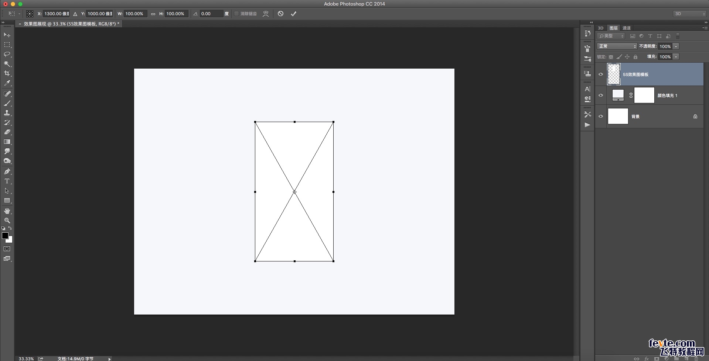The image size is (709, 361).
Task: Cancel the transform operation
Action: coord(281,14)
